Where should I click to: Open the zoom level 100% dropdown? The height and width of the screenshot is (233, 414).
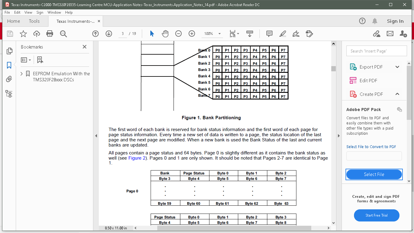[x=219, y=34]
